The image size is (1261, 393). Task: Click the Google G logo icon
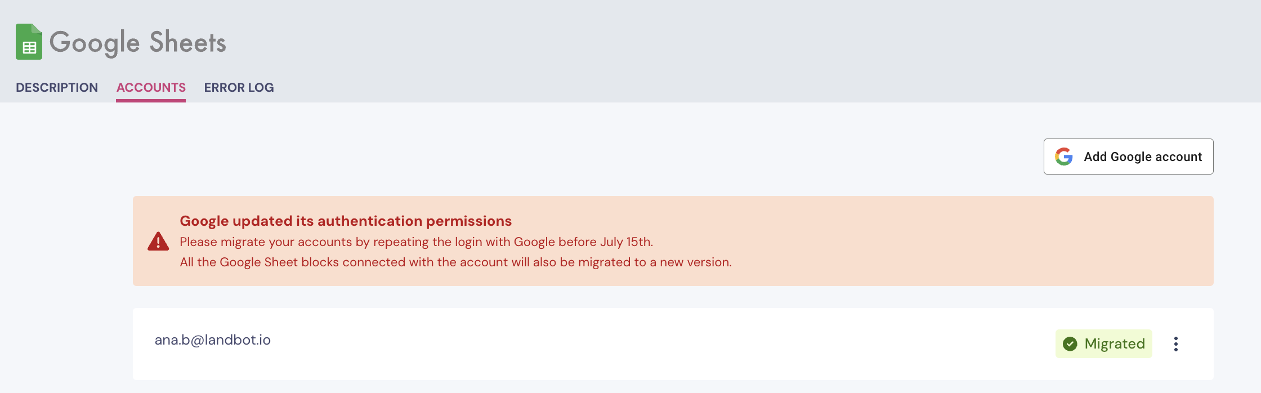click(1064, 157)
